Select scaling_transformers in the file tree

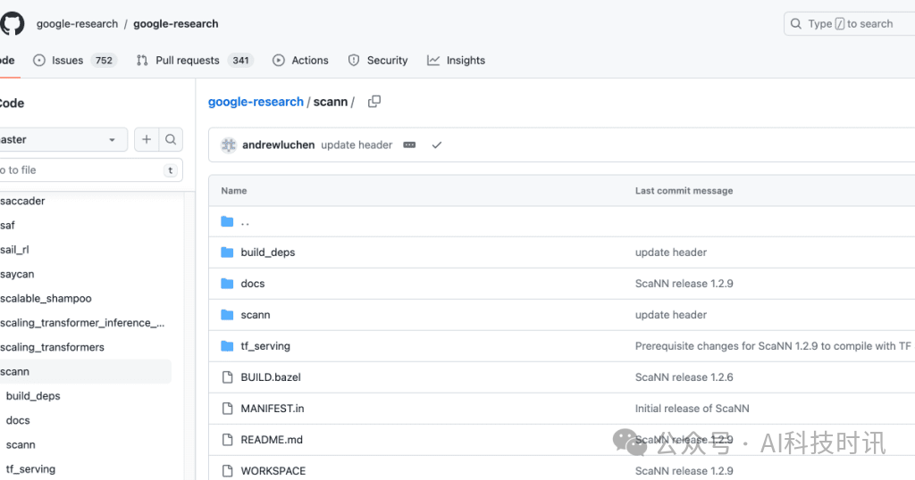[x=53, y=347]
